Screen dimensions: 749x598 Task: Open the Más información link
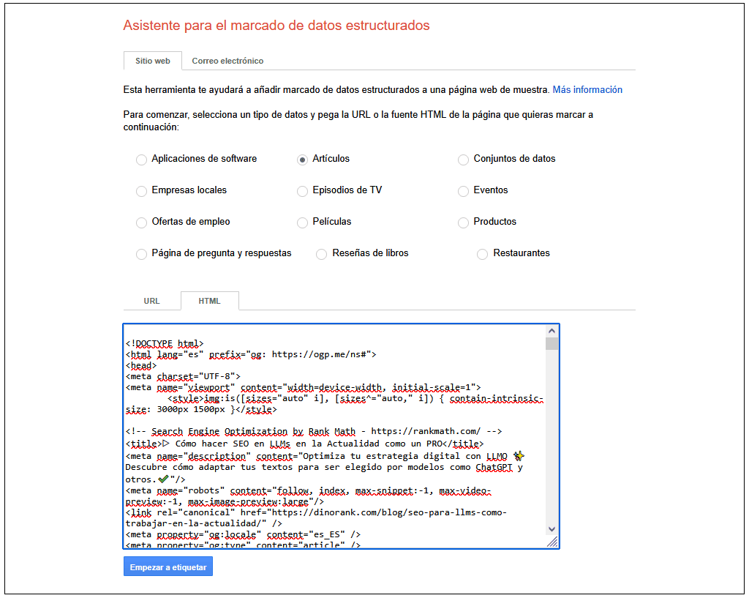point(587,90)
